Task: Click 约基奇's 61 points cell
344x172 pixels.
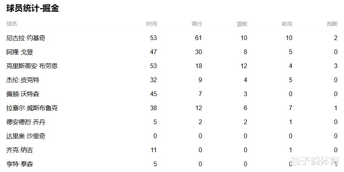Action: tap(198, 38)
